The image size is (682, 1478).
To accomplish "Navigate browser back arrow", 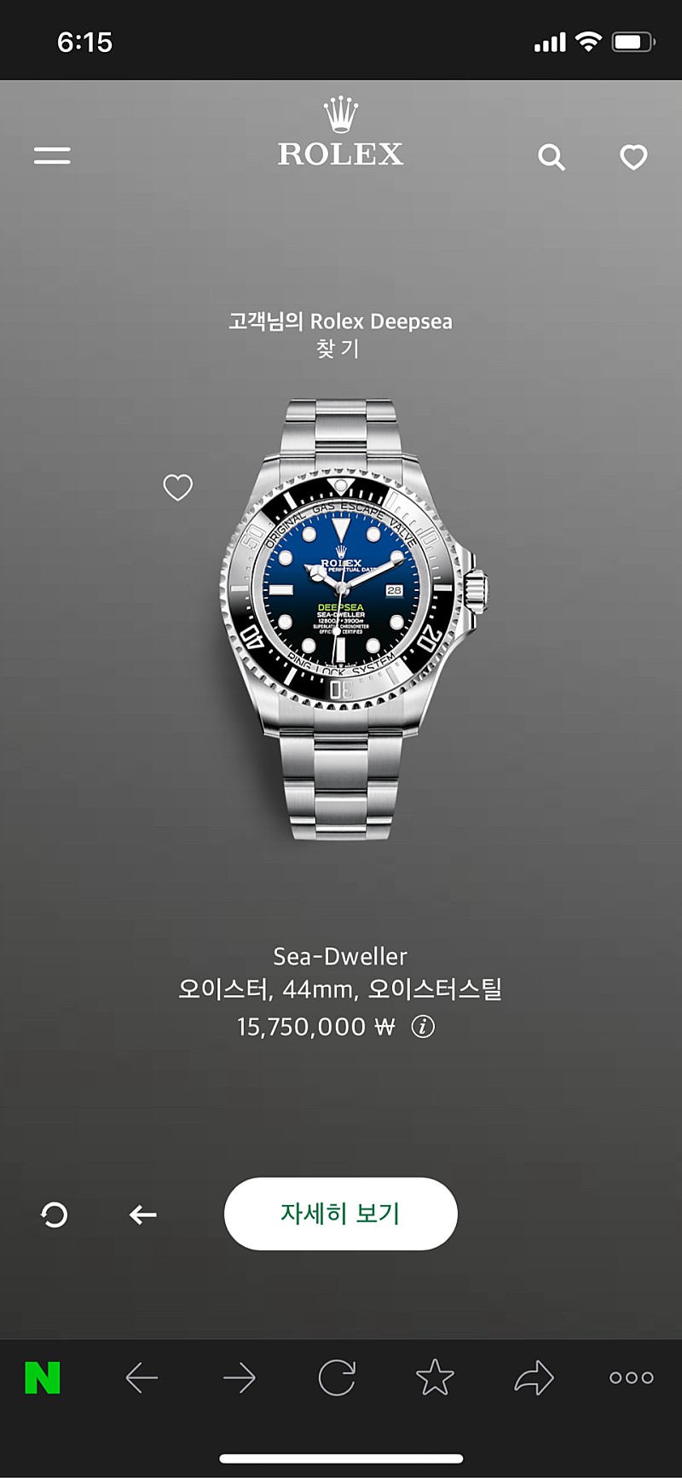I will pos(142,1377).
